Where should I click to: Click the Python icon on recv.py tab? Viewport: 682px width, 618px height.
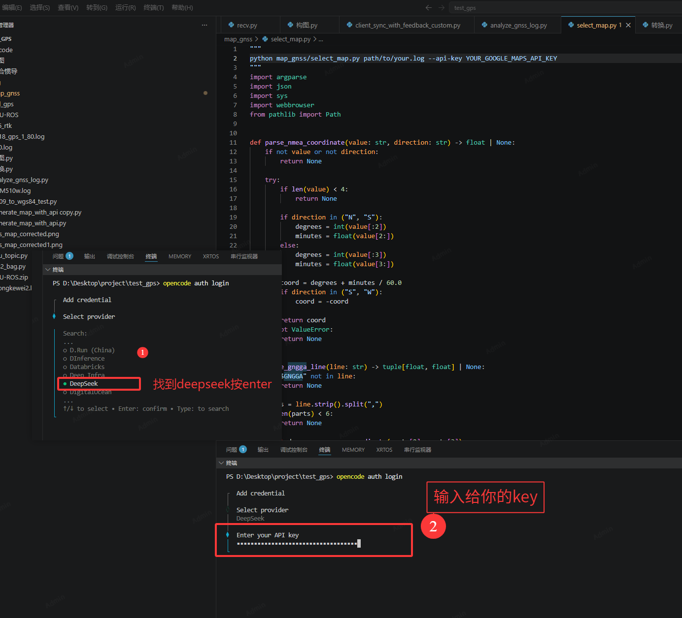point(231,25)
